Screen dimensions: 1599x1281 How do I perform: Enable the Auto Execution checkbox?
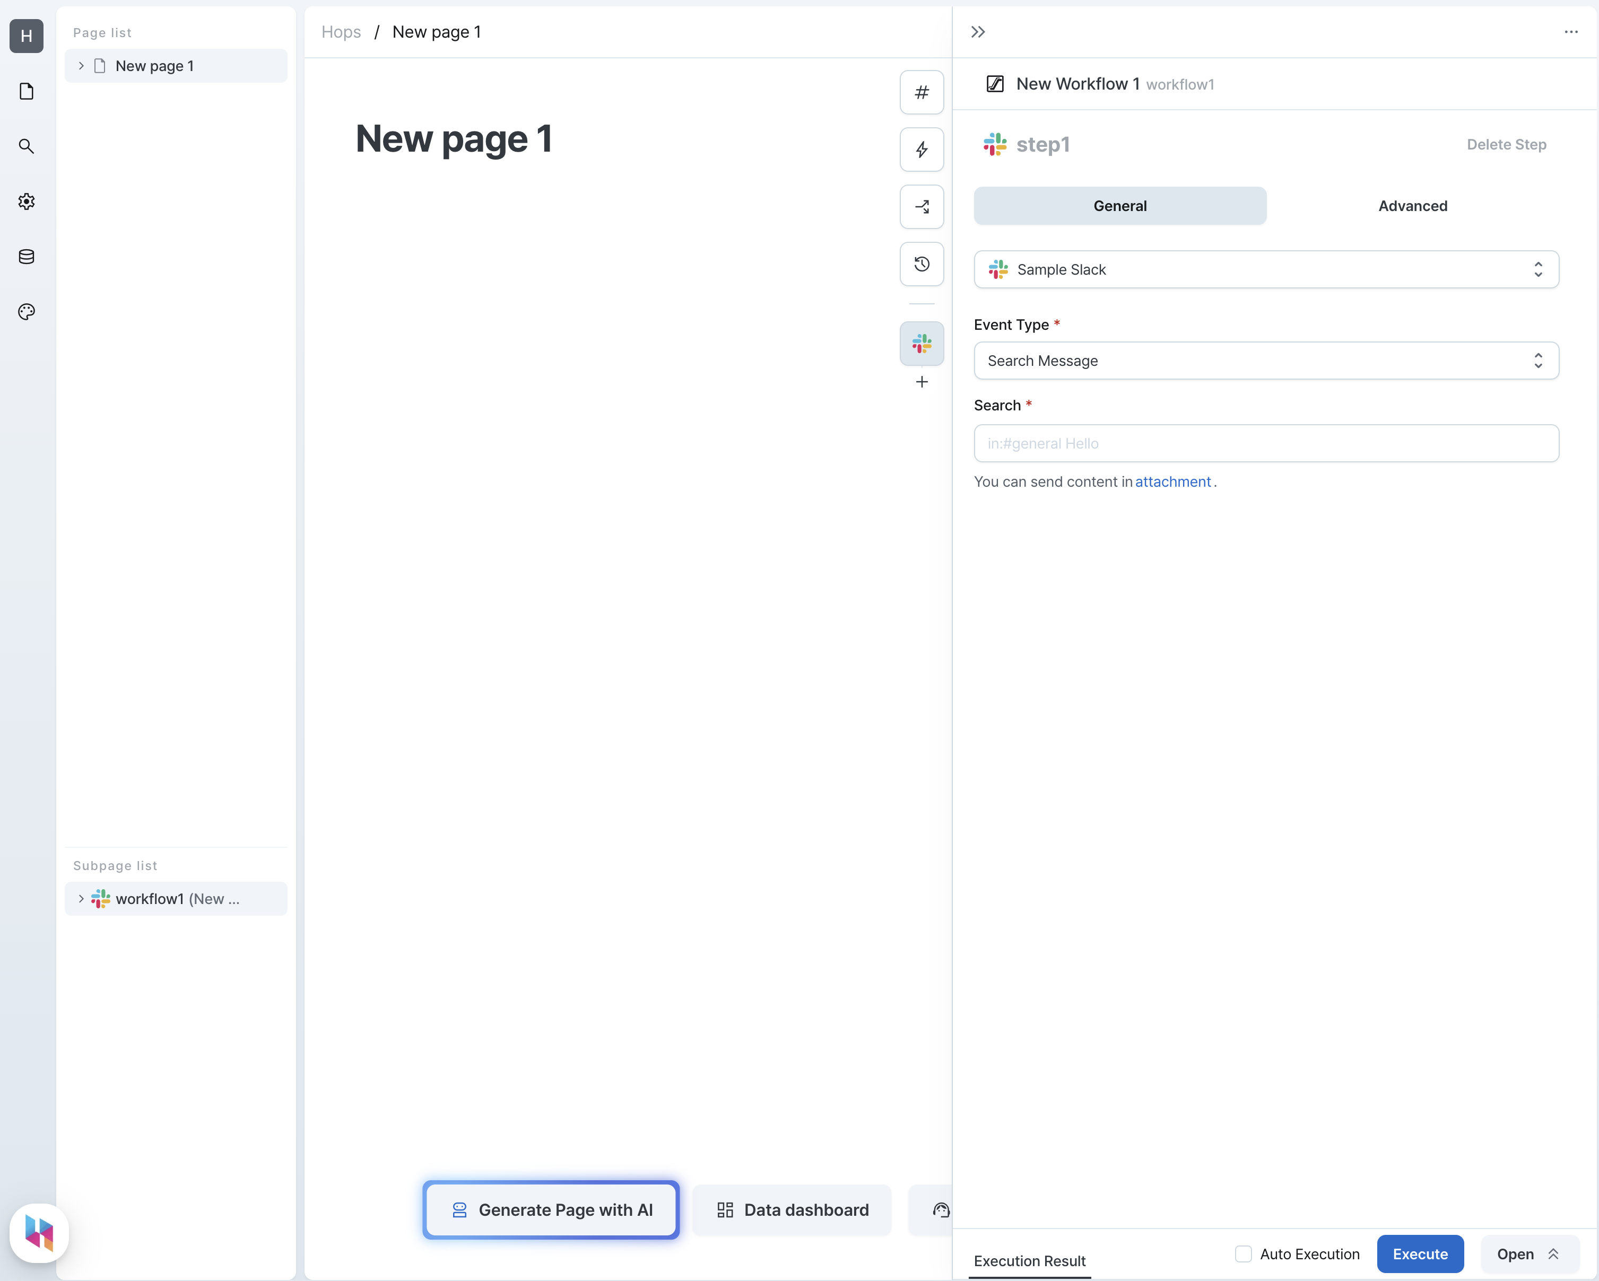[x=1243, y=1253]
